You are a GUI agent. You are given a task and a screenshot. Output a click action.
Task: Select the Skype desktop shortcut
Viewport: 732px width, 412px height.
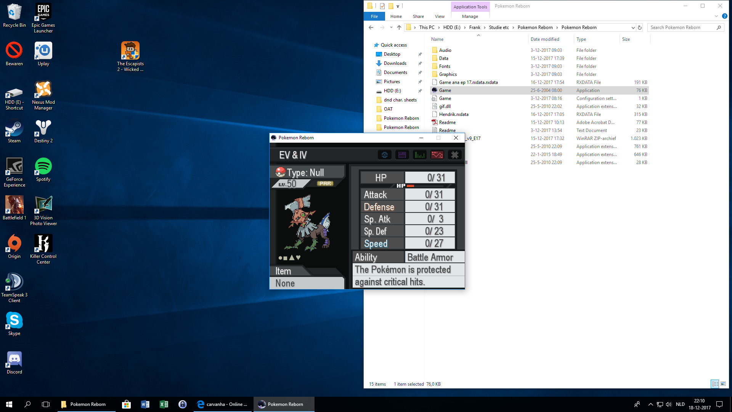point(14,323)
